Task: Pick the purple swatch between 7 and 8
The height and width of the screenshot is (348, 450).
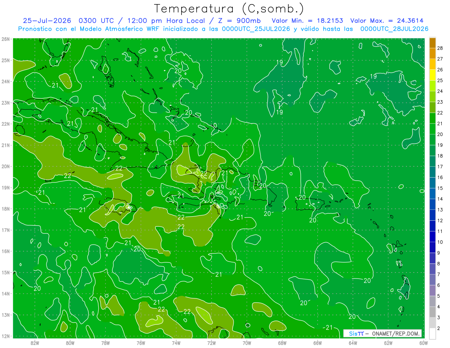Action: (433, 269)
